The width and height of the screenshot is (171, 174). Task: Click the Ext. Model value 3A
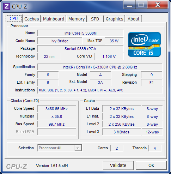100,83
